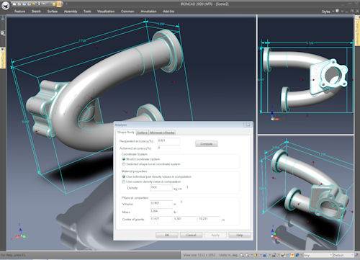Viewport: 360px width, 260px height.
Task: Open the Styles dropdown in the ribbon
Action: (x=328, y=12)
